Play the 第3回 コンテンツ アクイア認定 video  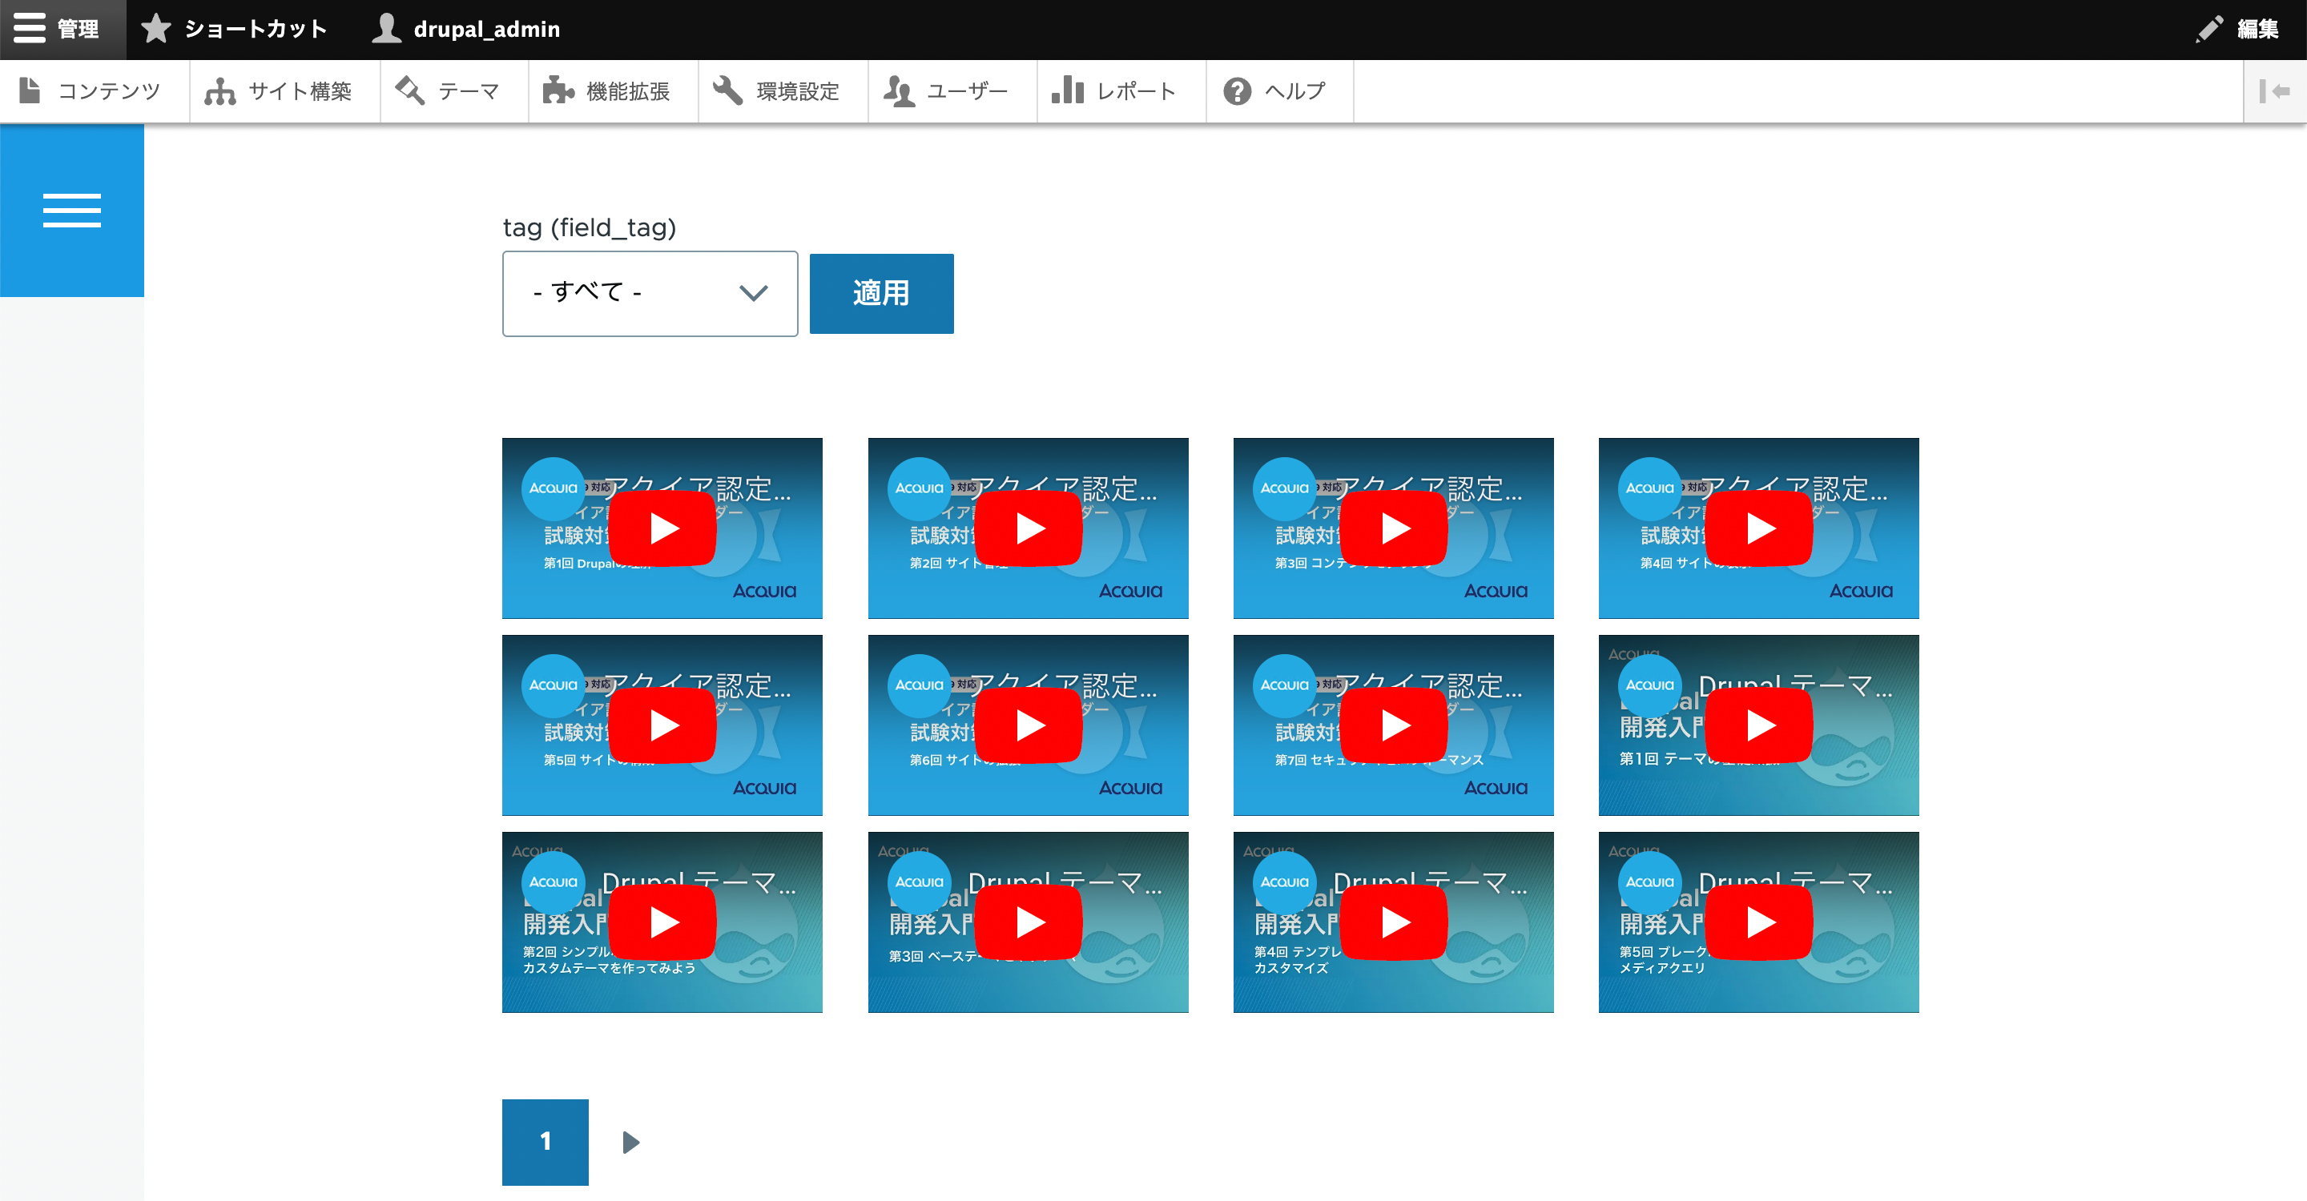click(1394, 528)
